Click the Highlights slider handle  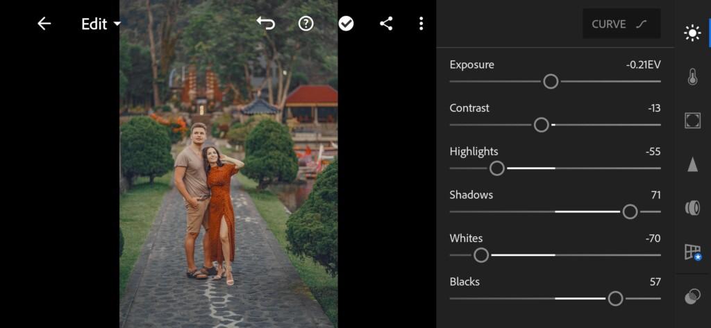point(497,169)
